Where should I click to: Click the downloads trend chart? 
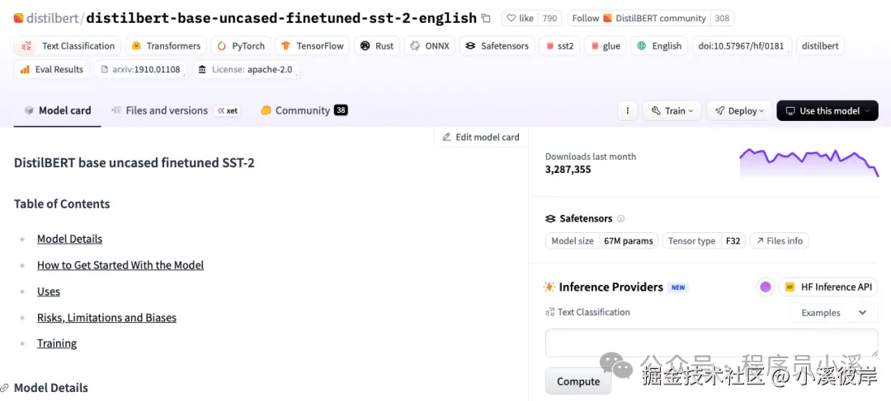tap(809, 163)
